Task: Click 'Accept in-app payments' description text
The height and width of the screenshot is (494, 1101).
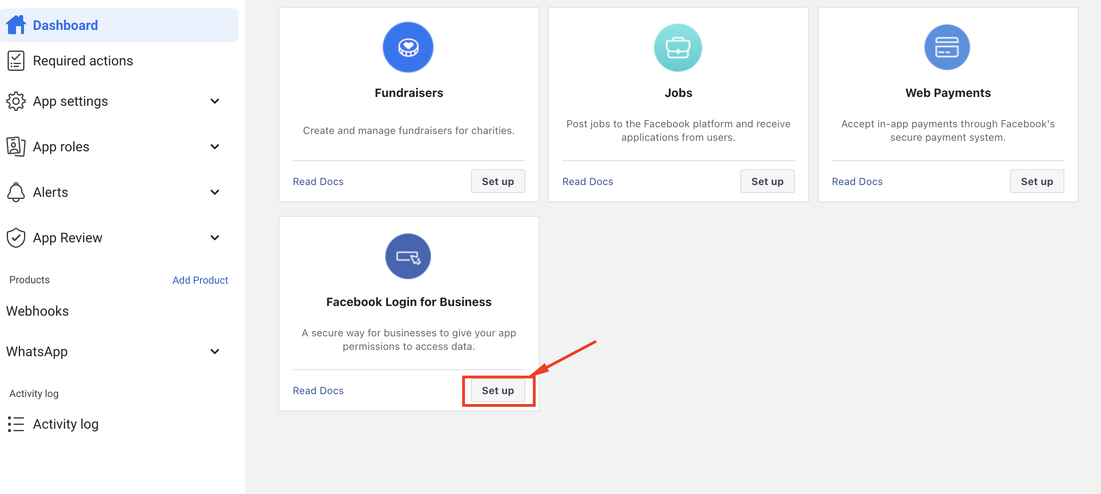Action: pyautogui.click(x=948, y=130)
